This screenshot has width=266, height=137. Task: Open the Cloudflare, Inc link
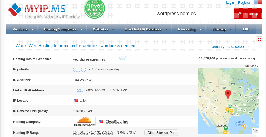(117, 122)
